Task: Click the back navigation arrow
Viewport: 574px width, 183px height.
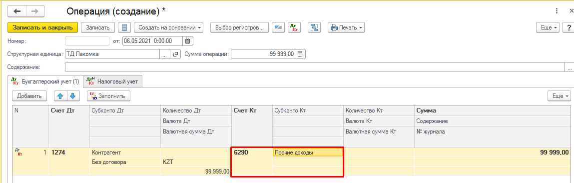Action: 17,11
